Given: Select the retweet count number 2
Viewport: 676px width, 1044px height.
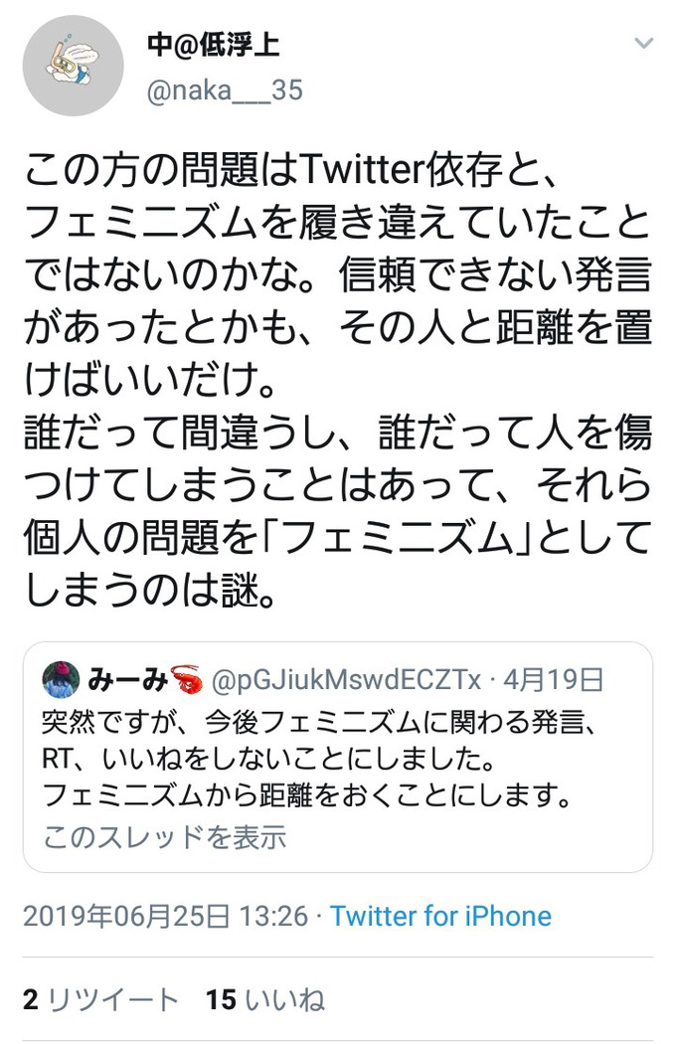Looking at the screenshot, I should click(31, 1000).
